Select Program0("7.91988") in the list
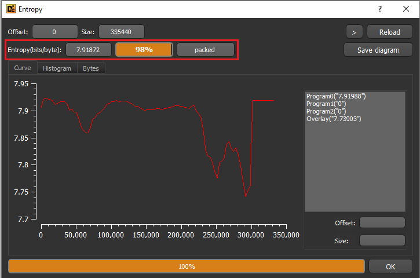The width and height of the screenshot is (420, 278). (x=336, y=96)
